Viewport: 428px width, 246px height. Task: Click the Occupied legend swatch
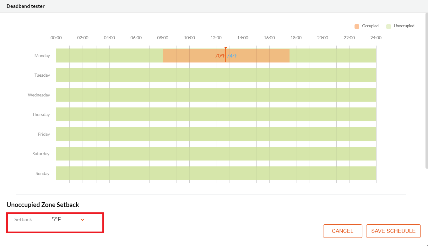tap(357, 26)
